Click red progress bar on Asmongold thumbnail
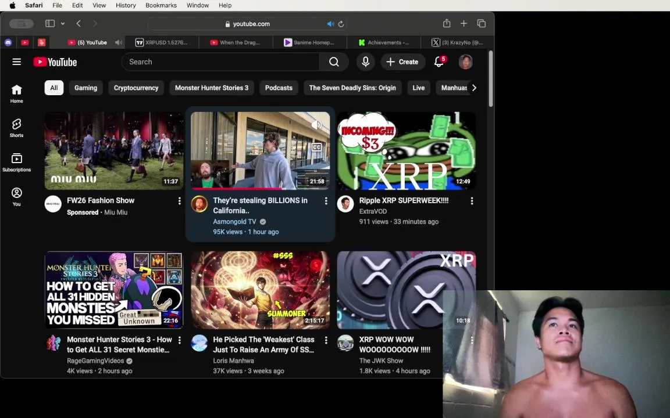This screenshot has width=670, height=418. (x=237, y=188)
